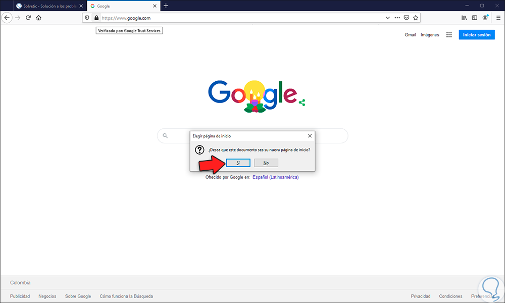Image resolution: width=505 pixels, height=303 pixels.
Task: Minimize the Firefox window
Action: point(467,6)
